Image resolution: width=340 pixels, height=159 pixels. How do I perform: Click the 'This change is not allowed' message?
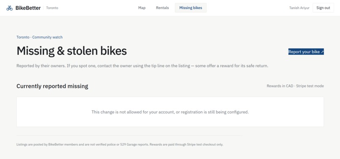170,112
